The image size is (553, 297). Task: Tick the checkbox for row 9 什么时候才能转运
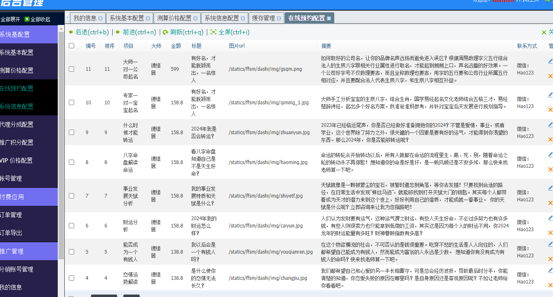tap(72, 133)
